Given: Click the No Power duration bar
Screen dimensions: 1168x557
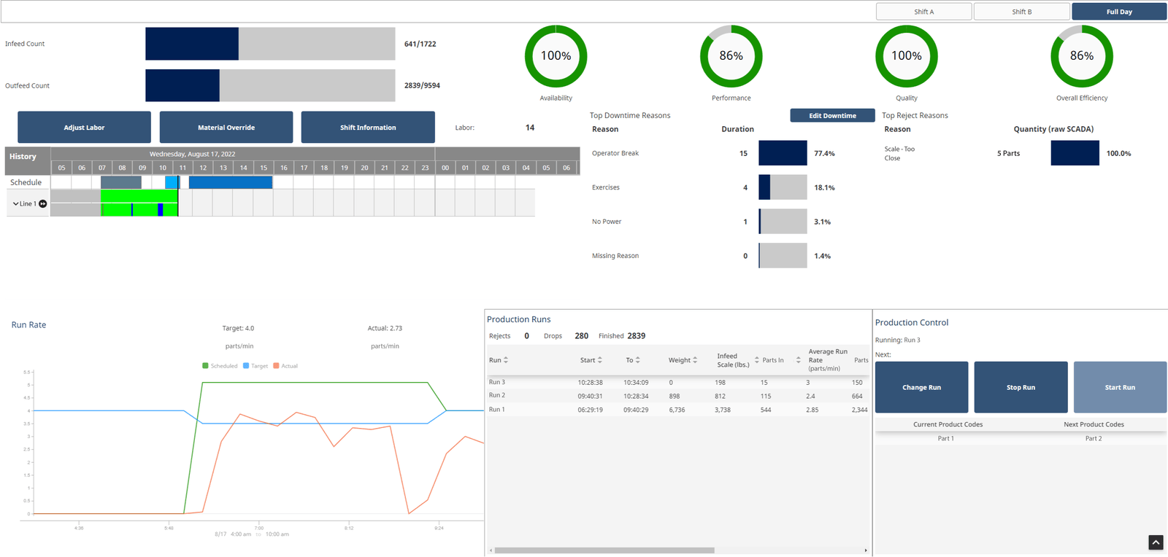Looking at the screenshot, I should [x=783, y=222].
